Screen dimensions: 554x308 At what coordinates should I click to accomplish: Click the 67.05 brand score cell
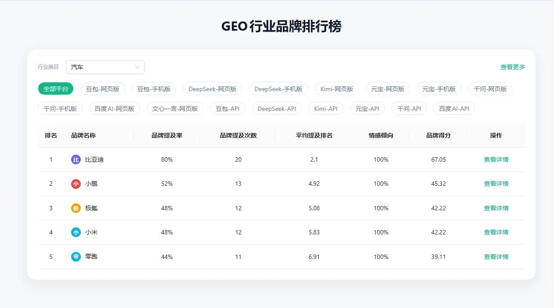pos(439,159)
